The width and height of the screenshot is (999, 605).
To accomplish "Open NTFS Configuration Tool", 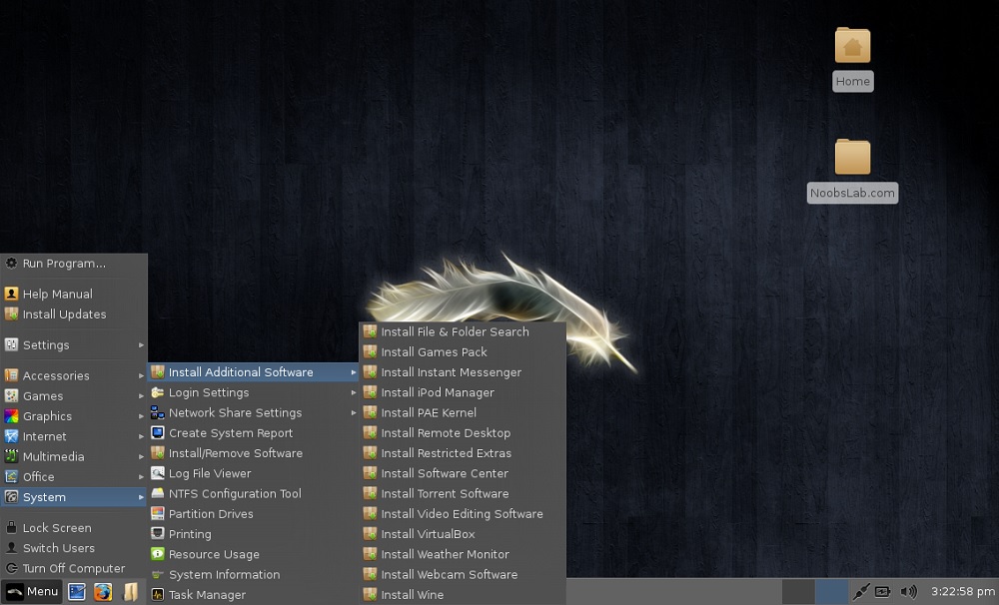I will click(x=253, y=493).
